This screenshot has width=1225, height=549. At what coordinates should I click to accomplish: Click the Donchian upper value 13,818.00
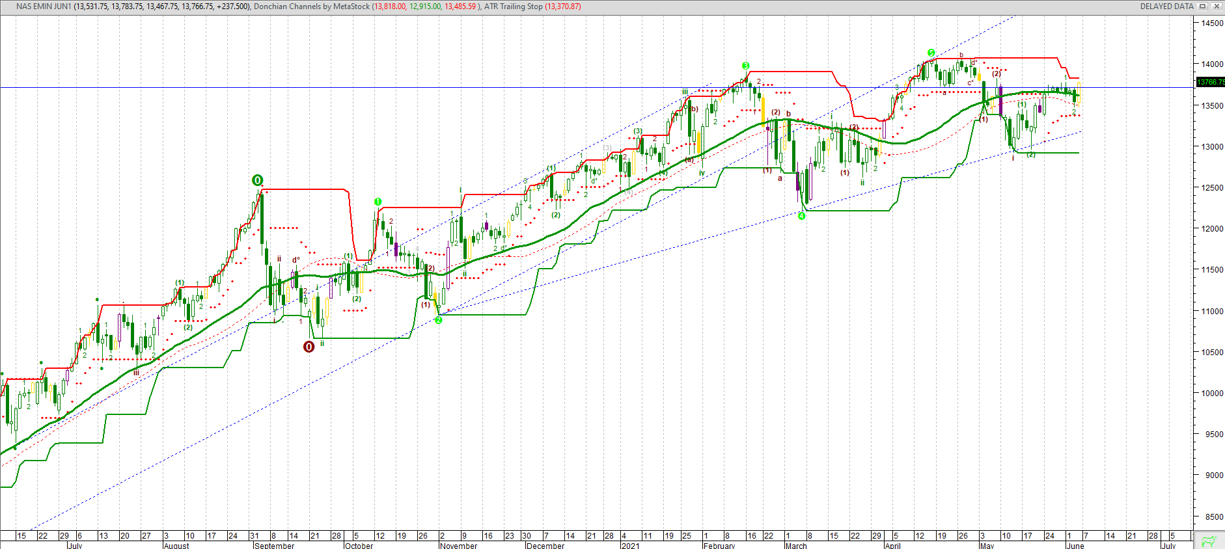coord(389,7)
